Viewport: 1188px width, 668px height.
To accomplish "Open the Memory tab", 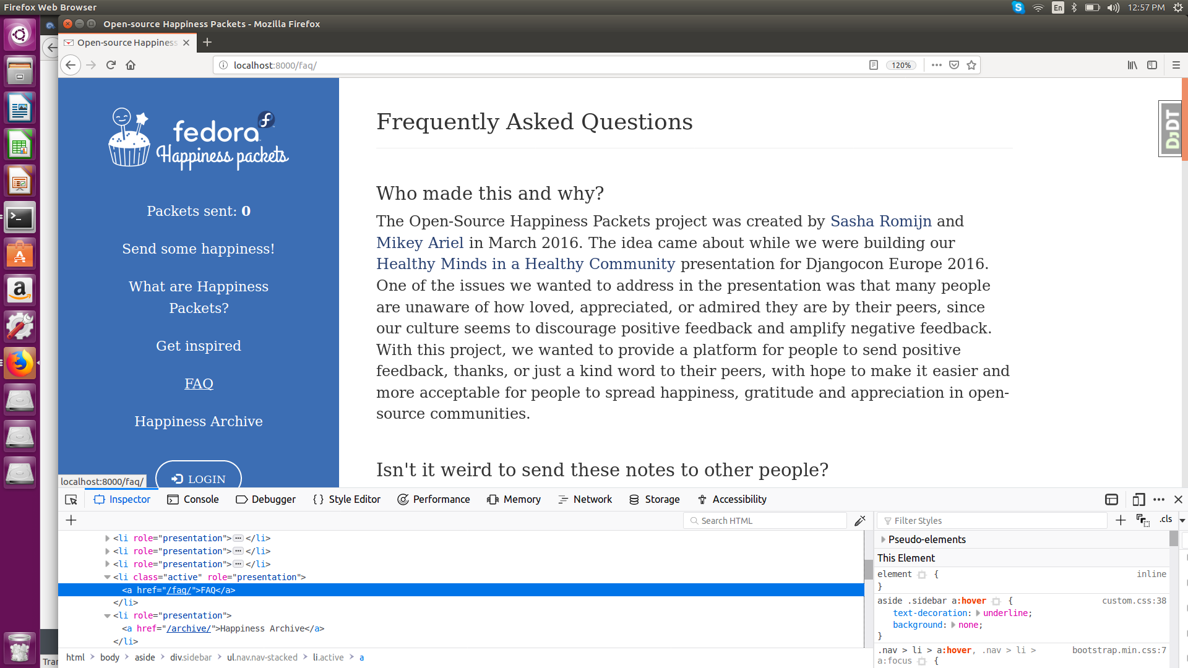I will [x=514, y=499].
